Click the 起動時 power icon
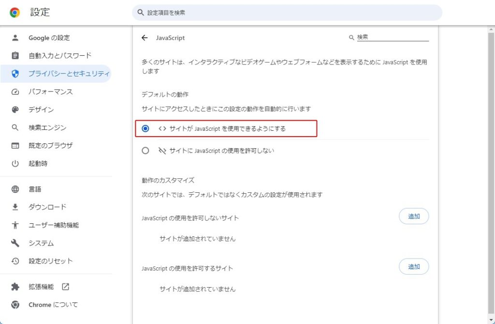Image resolution: width=495 pixels, height=324 pixels. coord(15,164)
